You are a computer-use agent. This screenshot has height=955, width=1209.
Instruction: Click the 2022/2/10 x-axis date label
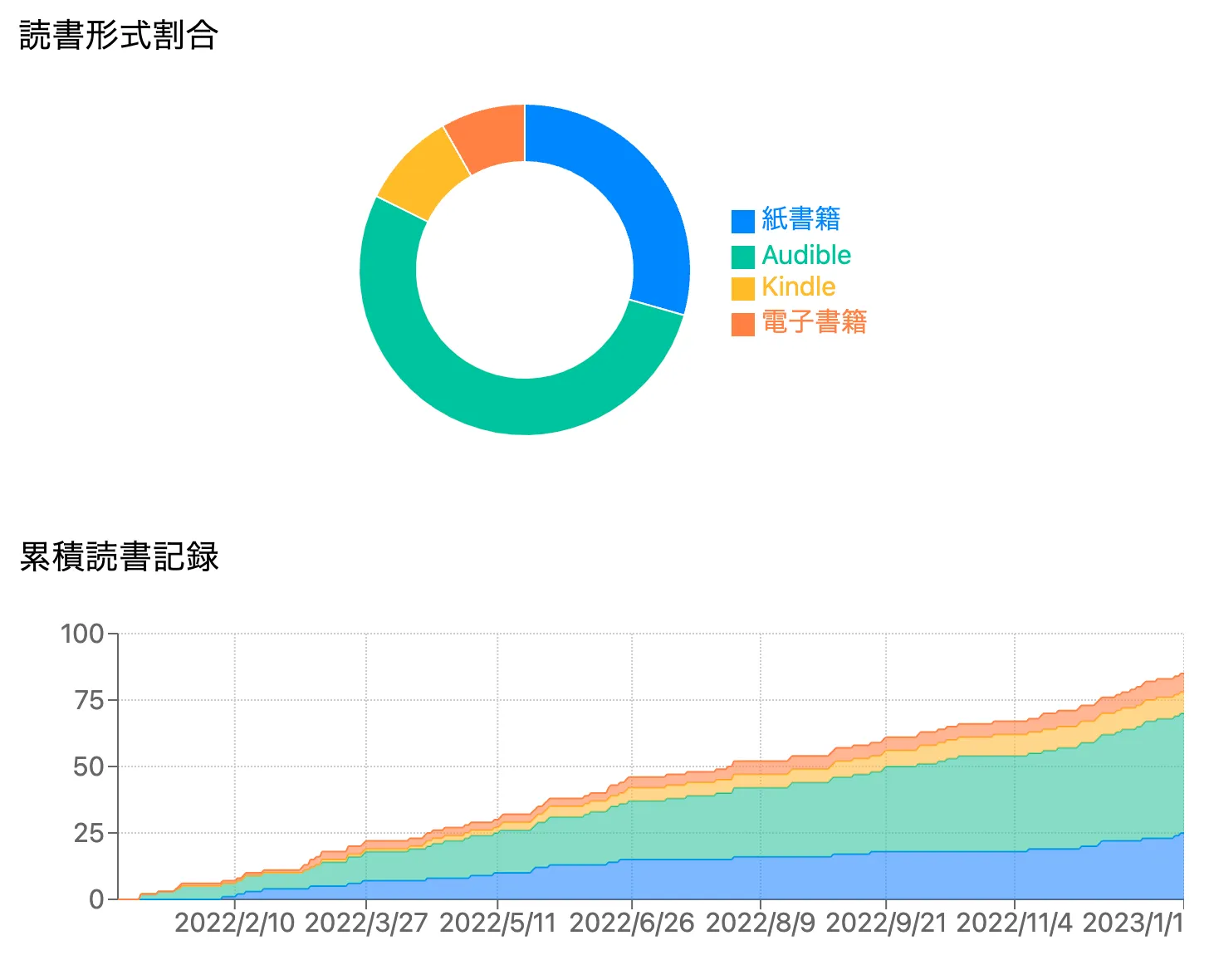click(x=234, y=923)
